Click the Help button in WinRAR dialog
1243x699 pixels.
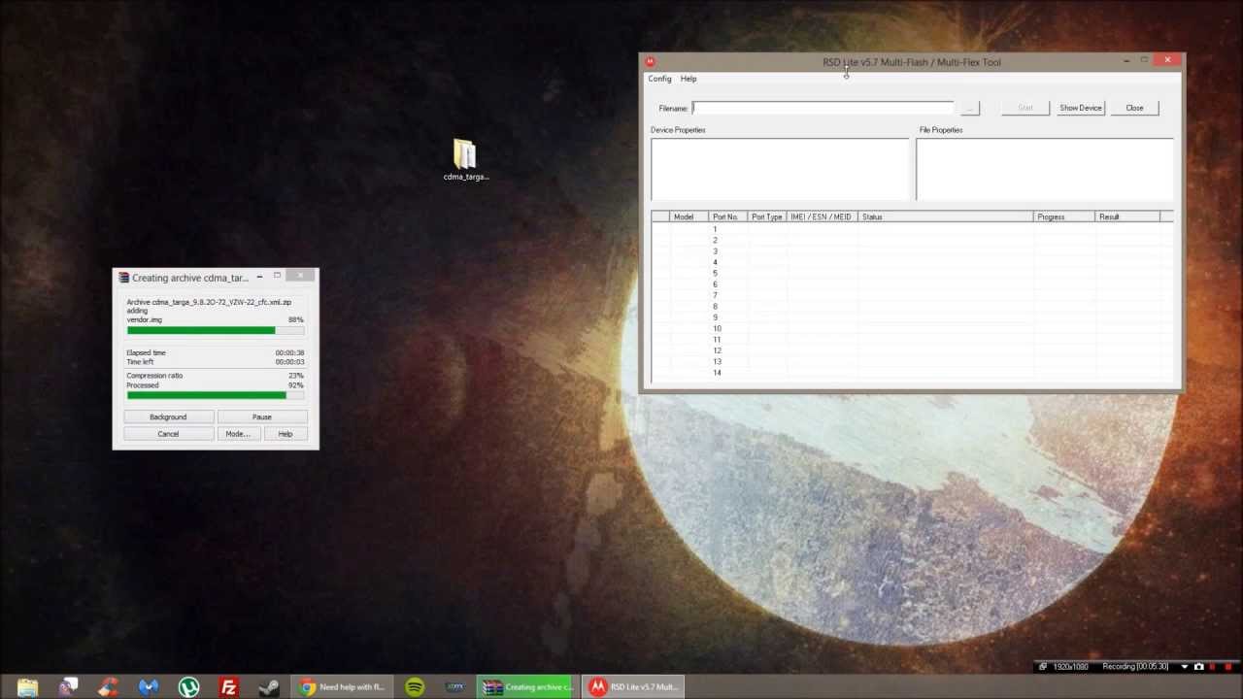click(x=286, y=434)
